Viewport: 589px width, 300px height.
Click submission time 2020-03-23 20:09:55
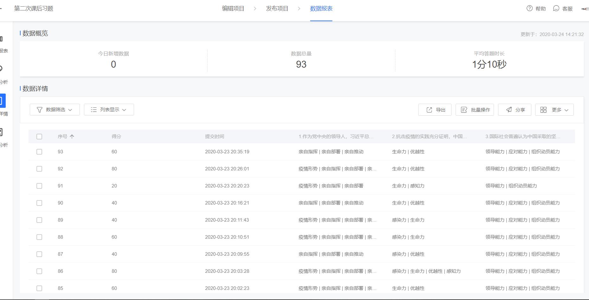[227, 254]
